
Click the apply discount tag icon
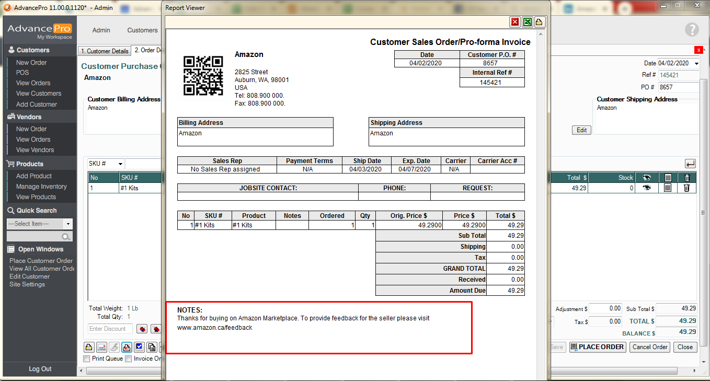pos(141,329)
